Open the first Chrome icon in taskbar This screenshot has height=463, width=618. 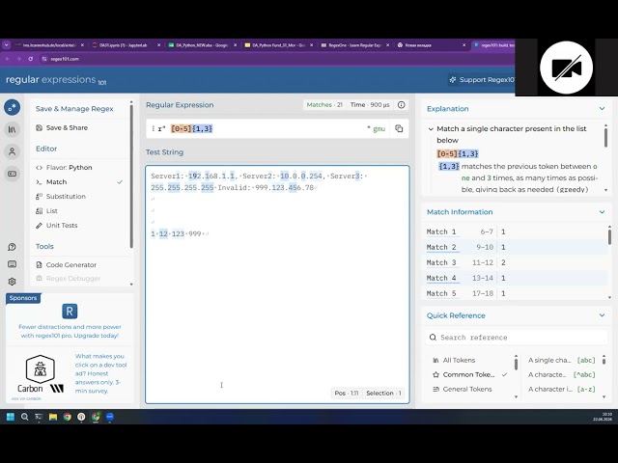coord(67,417)
